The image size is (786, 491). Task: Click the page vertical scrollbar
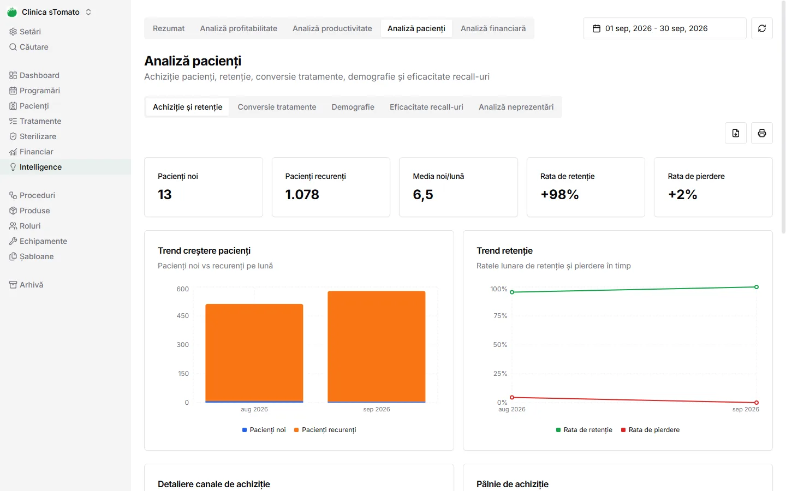coord(784,117)
